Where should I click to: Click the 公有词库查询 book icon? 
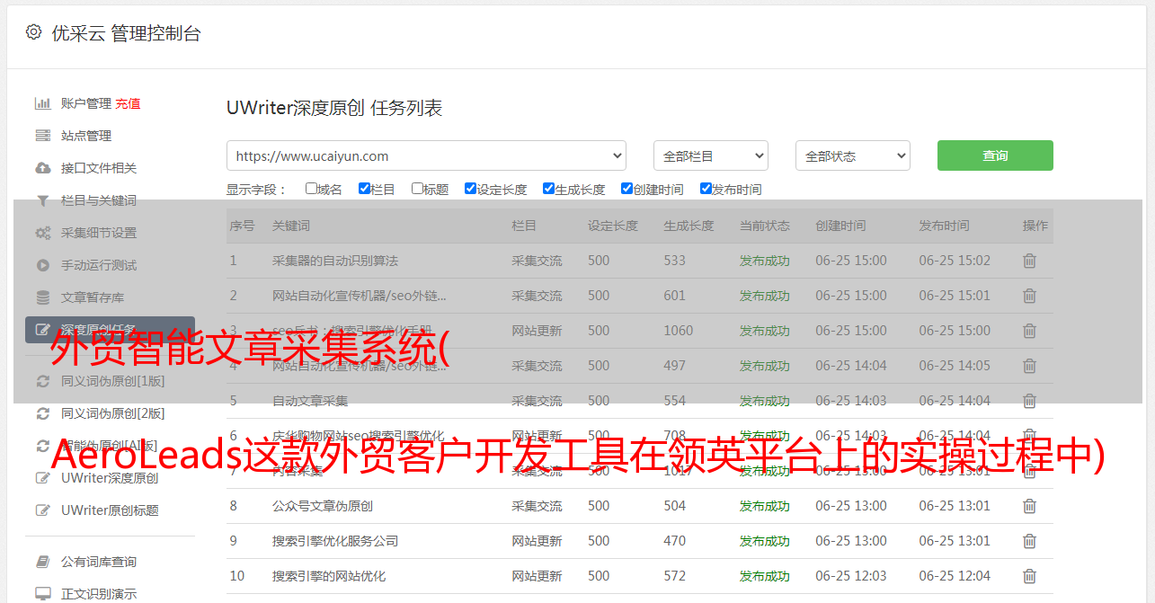(x=42, y=562)
